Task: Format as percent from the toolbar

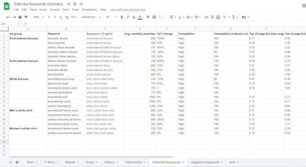Action: pyautogui.click(x=55, y=17)
